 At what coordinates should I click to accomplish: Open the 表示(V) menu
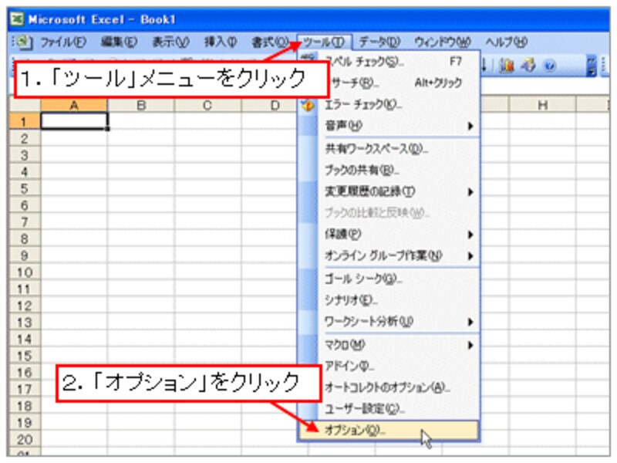point(170,42)
